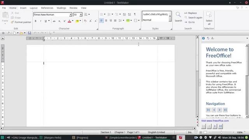Viewport: 249px width, 140px height.
Task: Open the hamburger menu icon
Action: click(3, 33)
